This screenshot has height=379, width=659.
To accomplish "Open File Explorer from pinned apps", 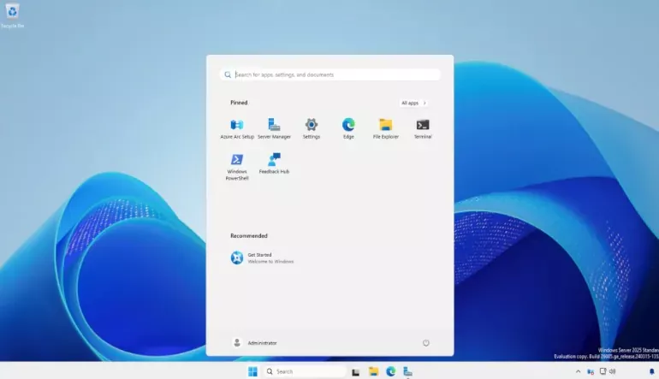I will 385,128.
